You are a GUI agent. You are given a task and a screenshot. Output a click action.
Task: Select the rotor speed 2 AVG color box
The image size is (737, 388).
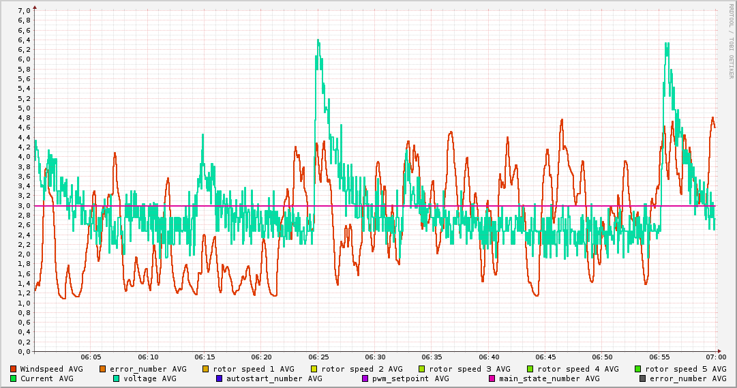click(x=314, y=369)
